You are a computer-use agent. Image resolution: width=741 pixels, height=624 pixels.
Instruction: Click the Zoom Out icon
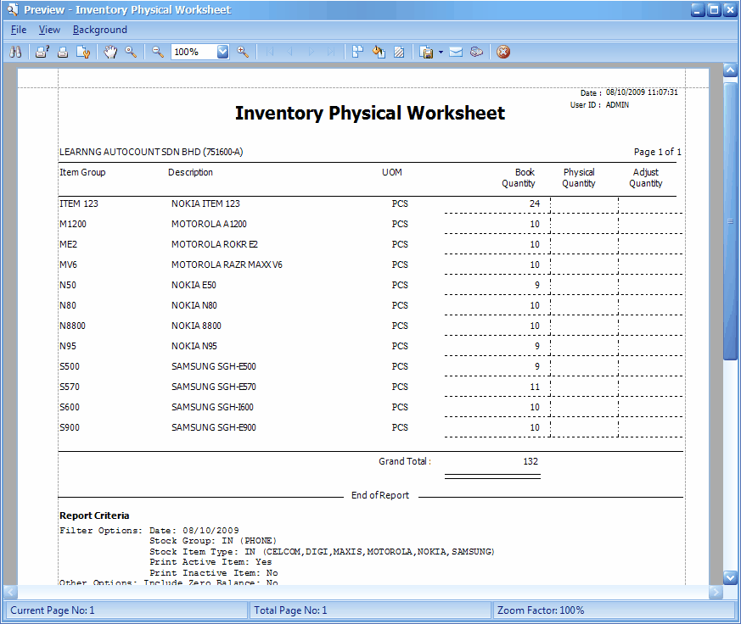click(158, 52)
